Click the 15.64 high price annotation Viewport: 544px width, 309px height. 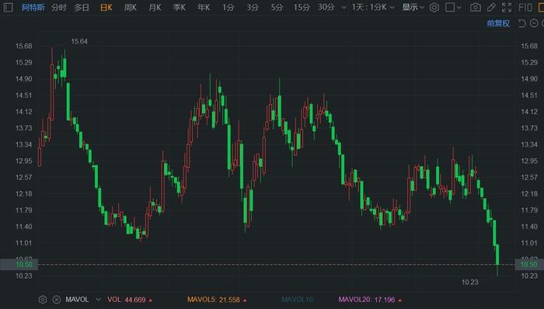point(79,42)
